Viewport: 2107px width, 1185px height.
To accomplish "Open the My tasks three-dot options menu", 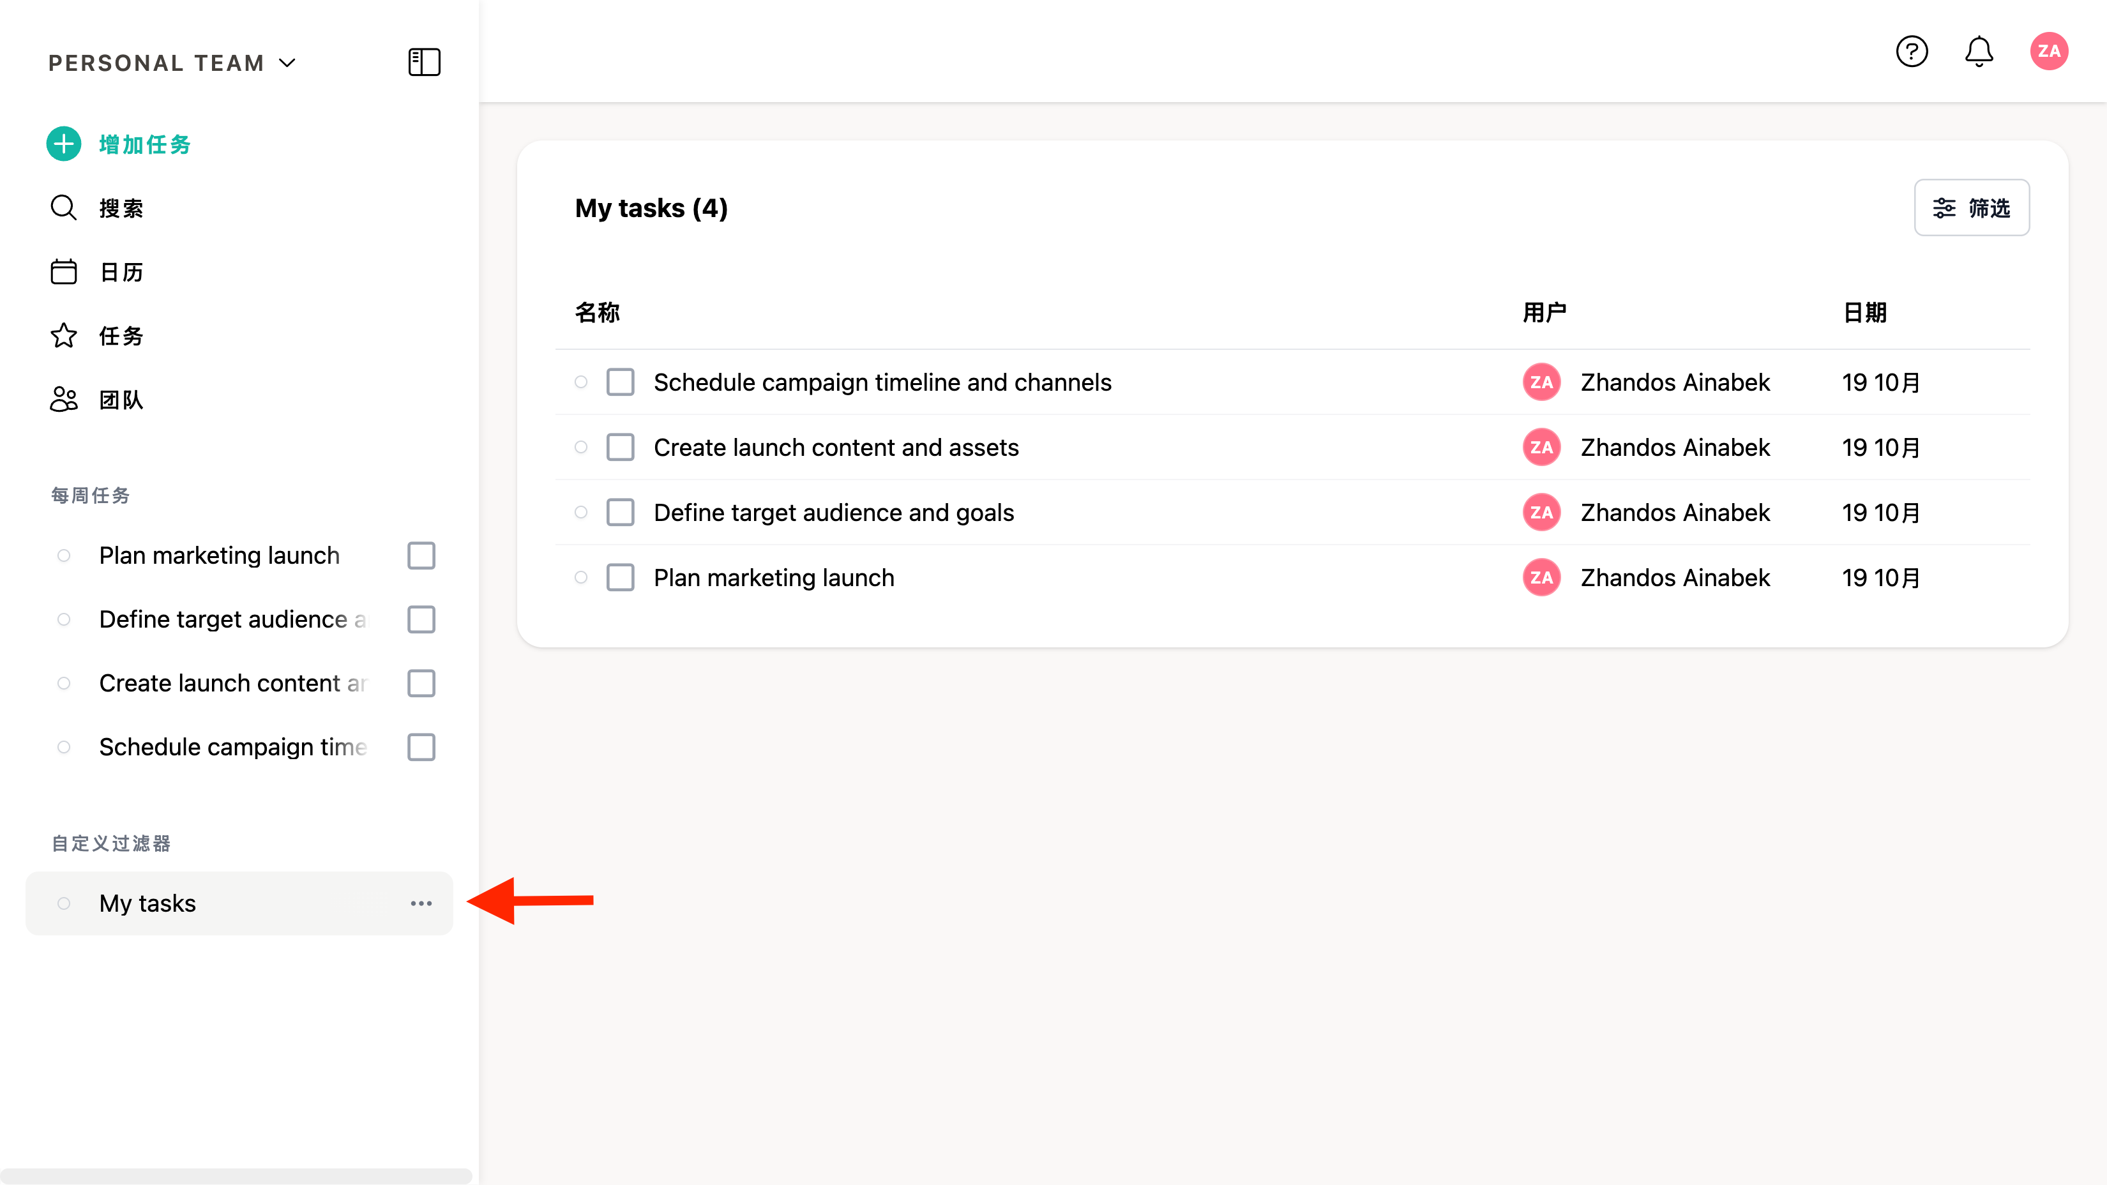I will [x=421, y=903].
